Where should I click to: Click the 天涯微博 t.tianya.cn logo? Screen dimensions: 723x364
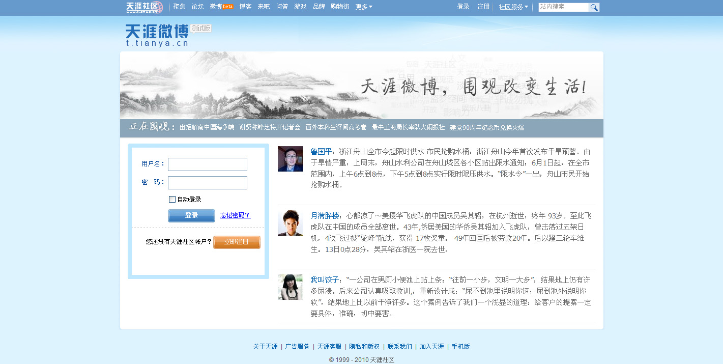click(157, 36)
